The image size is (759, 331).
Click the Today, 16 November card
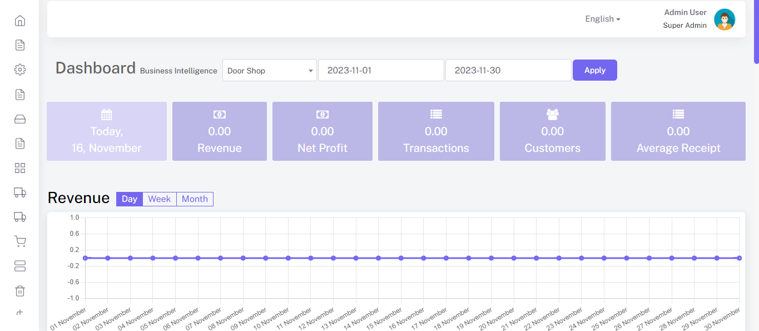[x=107, y=131]
